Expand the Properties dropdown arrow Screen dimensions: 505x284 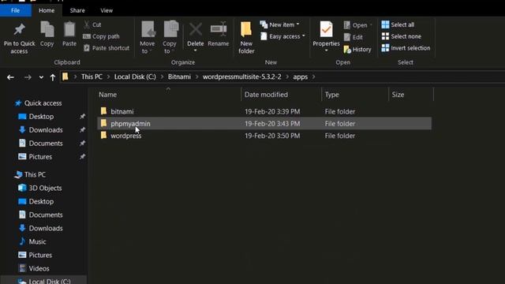[x=326, y=50]
